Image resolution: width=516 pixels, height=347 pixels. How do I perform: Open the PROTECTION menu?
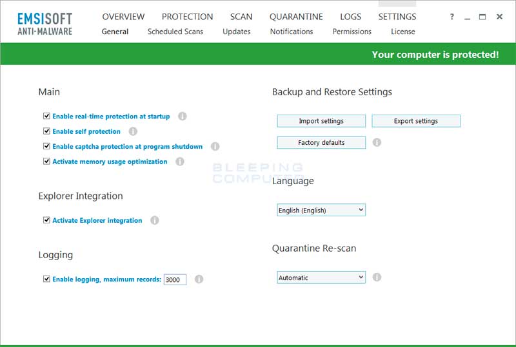[x=187, y=17]
